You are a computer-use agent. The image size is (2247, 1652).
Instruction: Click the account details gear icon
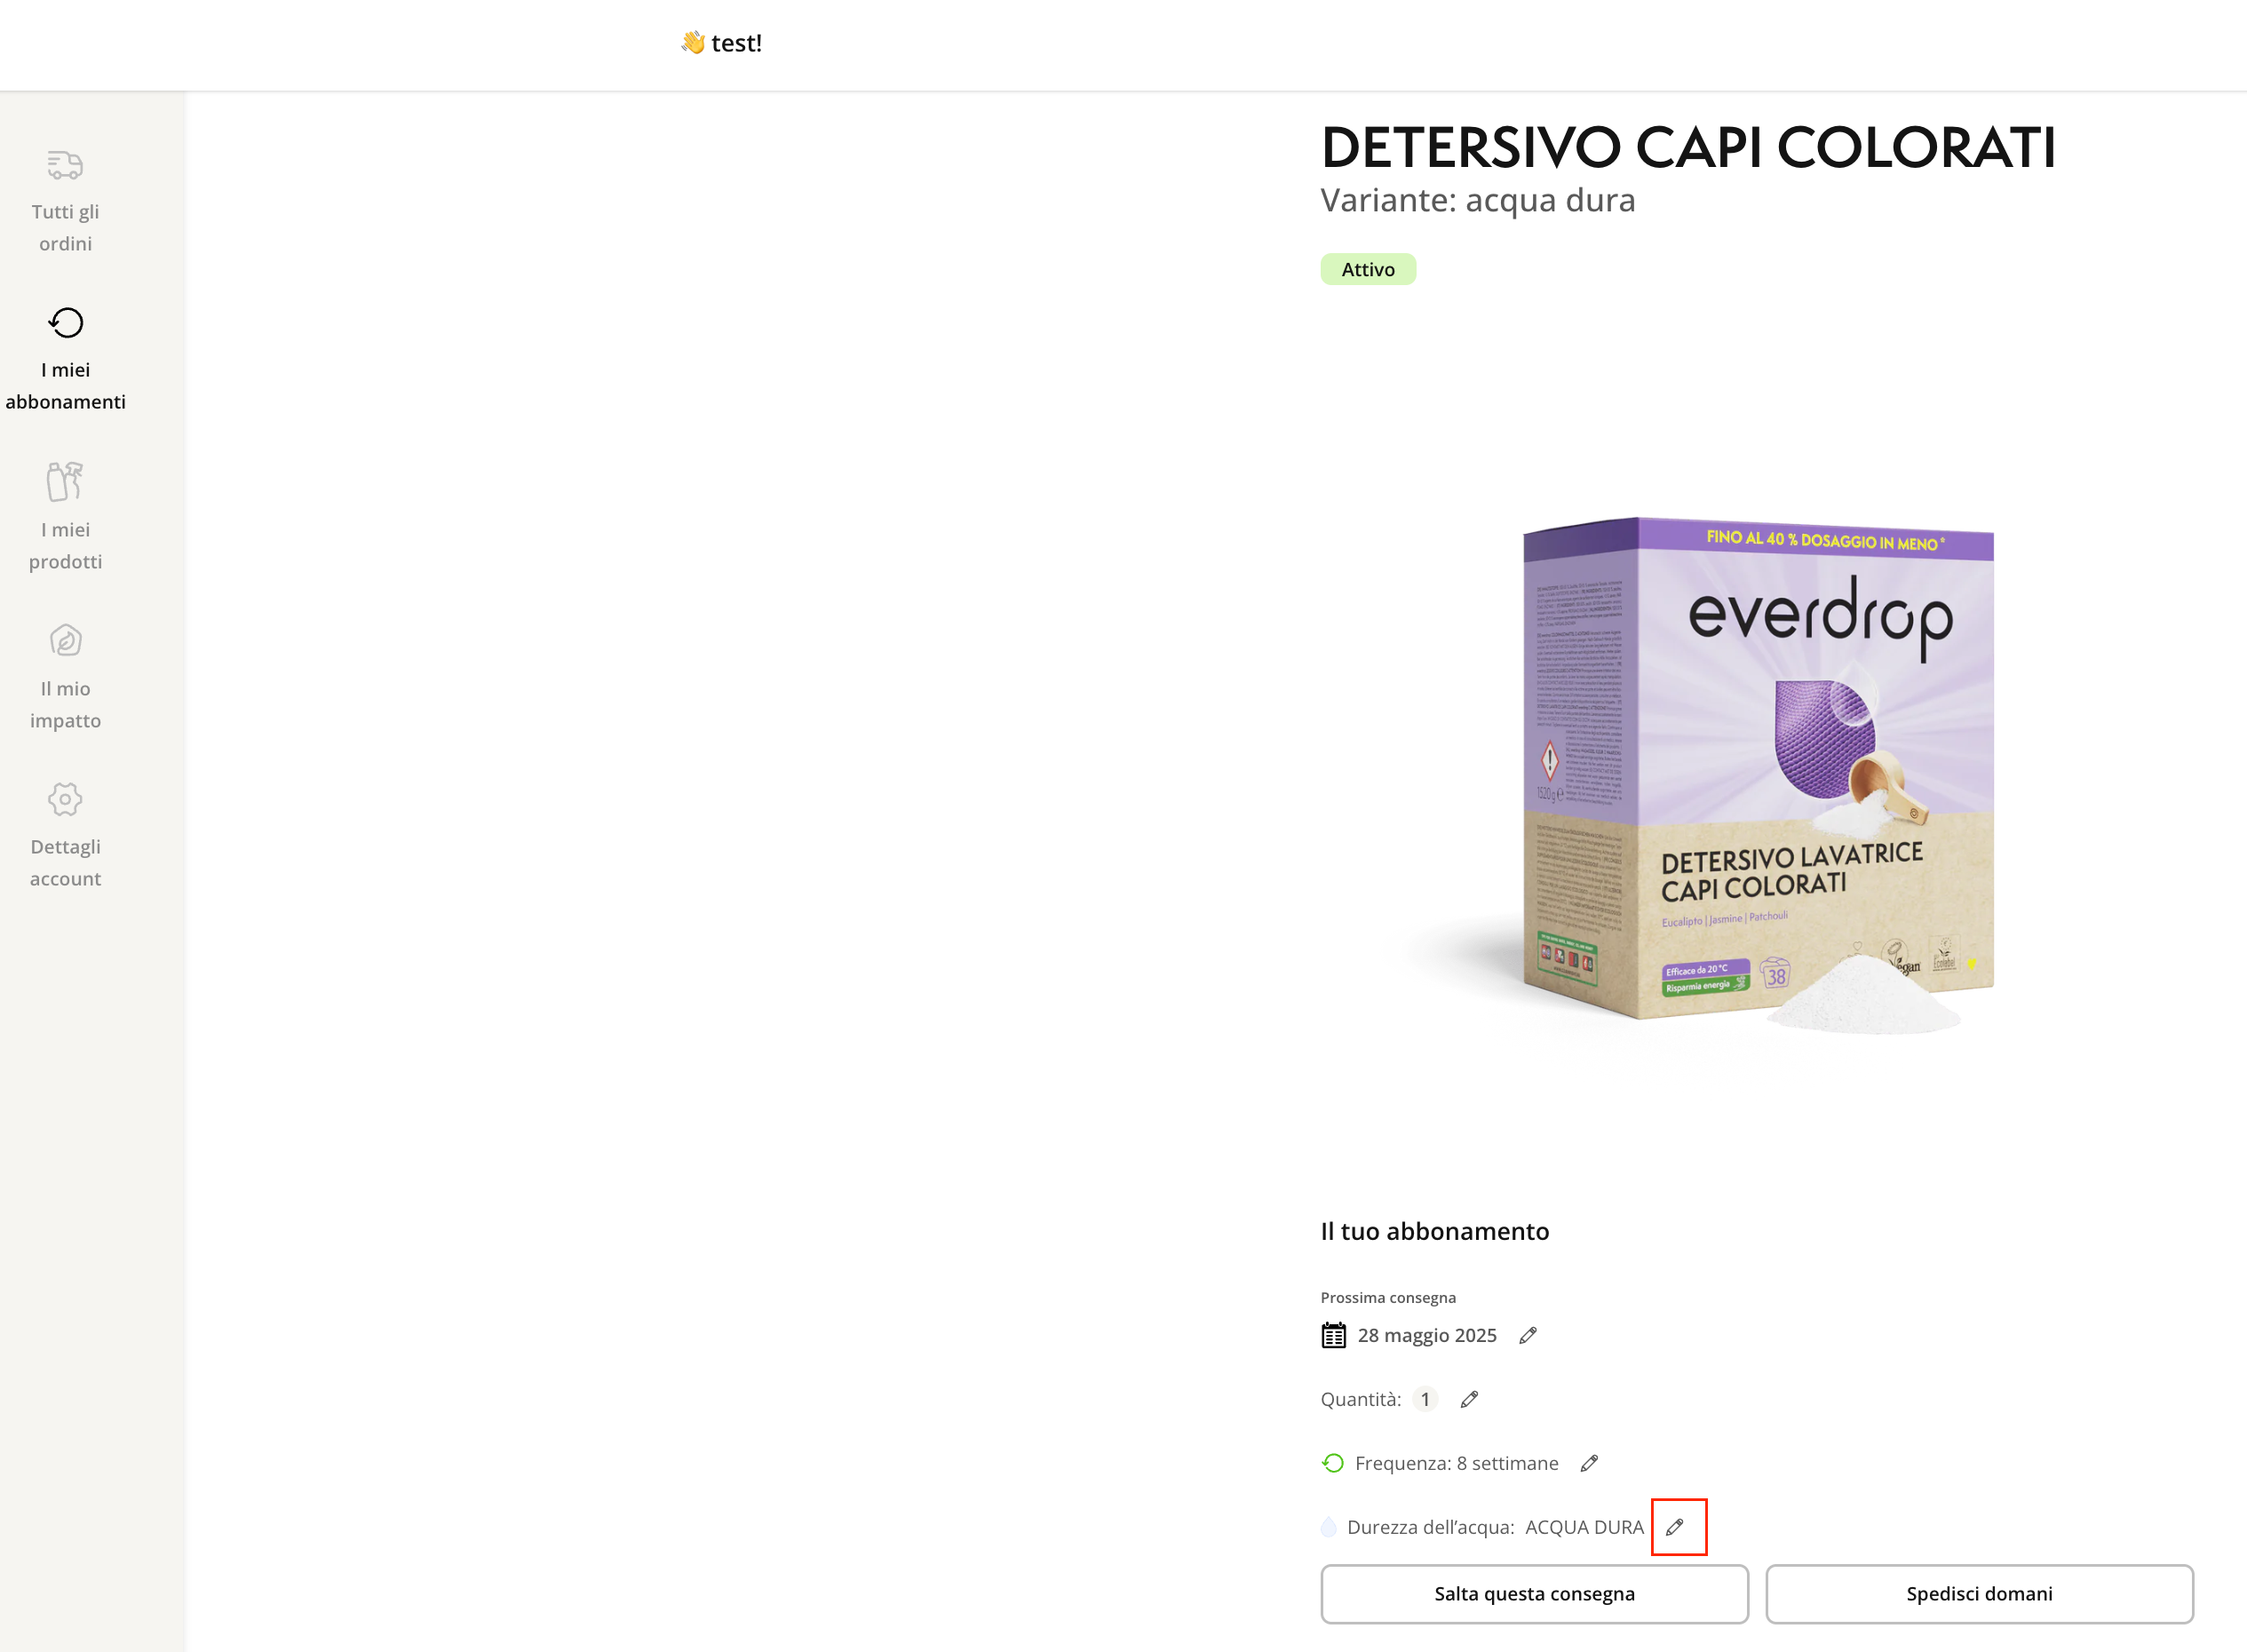tap(65, 799)
